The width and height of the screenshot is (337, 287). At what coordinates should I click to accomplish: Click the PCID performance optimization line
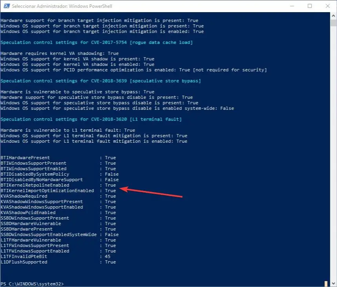tap(133, 70)
